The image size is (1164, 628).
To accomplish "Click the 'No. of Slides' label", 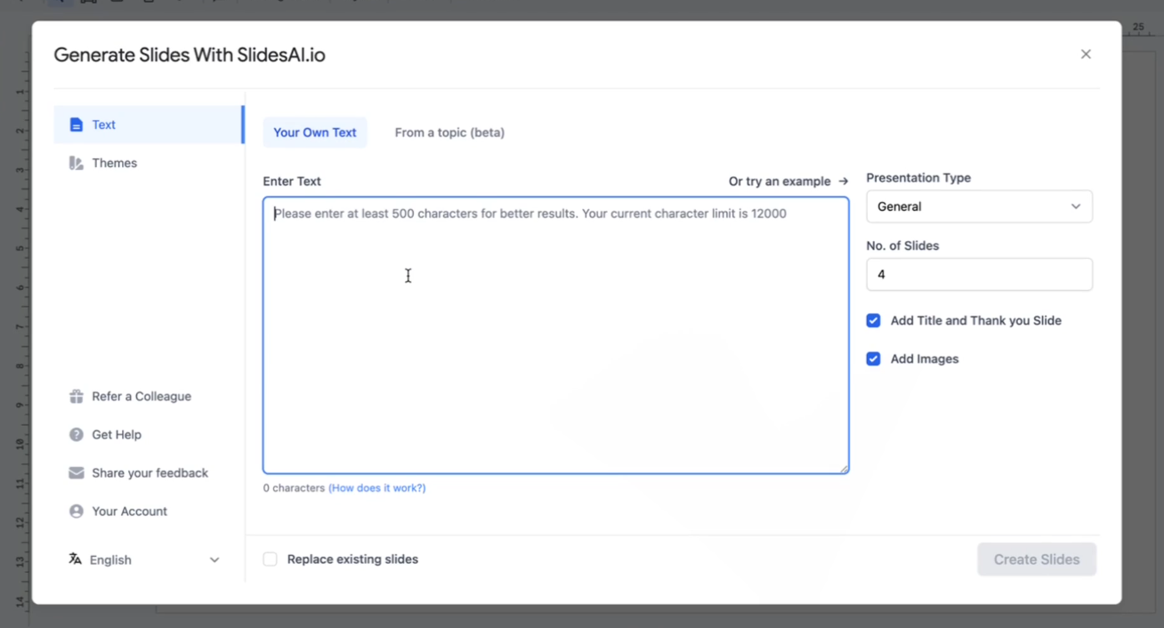I will click(x=902, y=246).
